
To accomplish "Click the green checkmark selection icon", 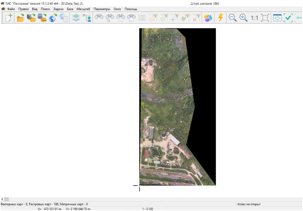I will tap(288, 18).
